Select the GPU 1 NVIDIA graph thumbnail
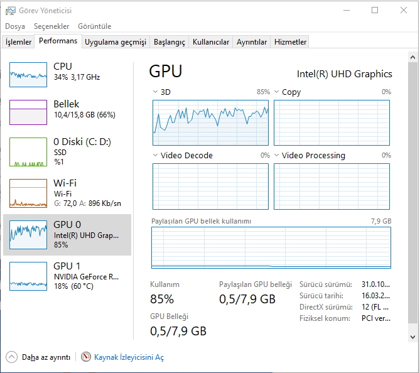Screen dimensions: 420x373 click(28, 276)
